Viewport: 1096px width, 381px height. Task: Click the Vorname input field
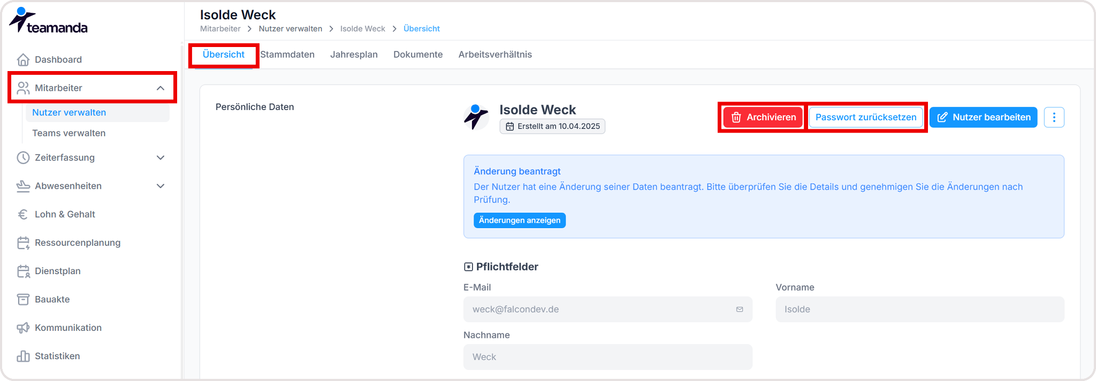920,309
